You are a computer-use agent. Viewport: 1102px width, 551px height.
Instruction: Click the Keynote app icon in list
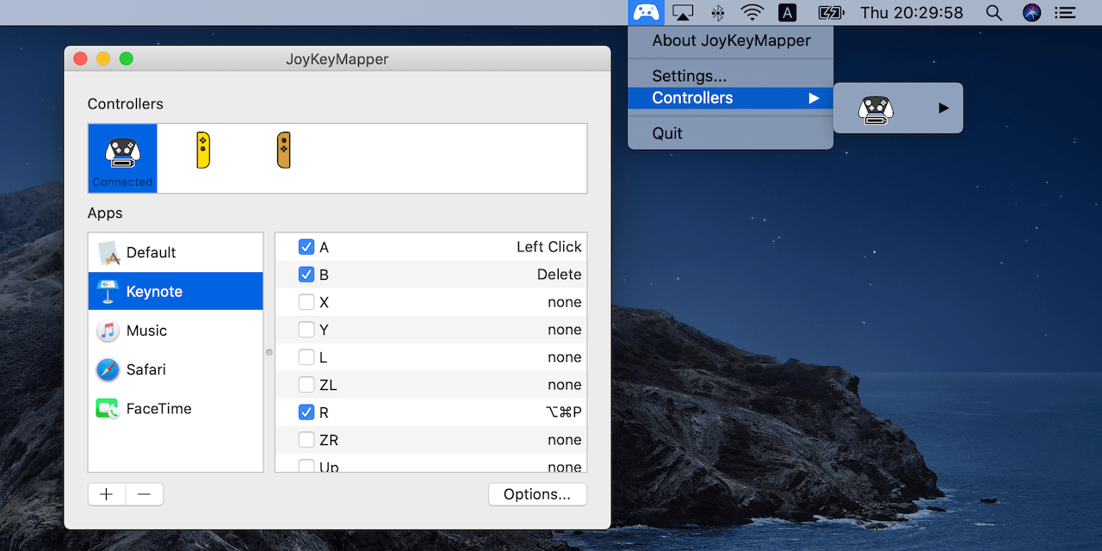pos(108,291)
